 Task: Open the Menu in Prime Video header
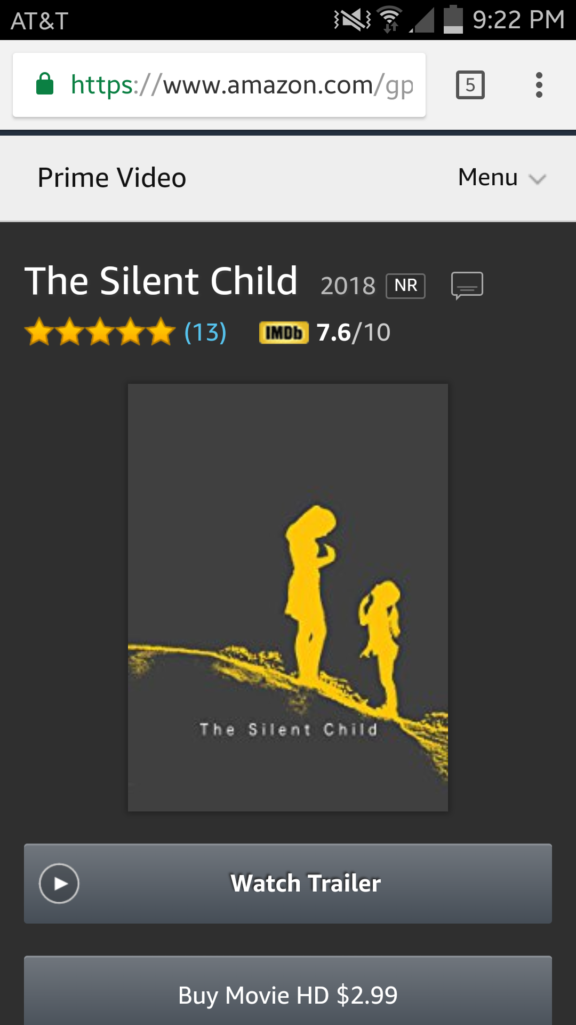[x=488, y=178]
